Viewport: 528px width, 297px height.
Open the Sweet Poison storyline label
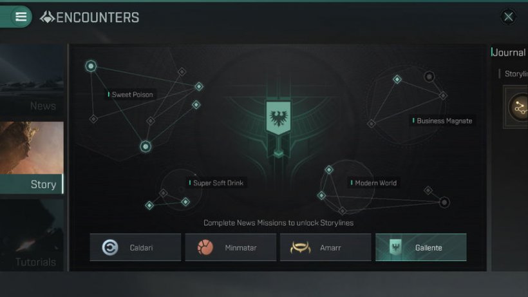click(x=131, y=95)
